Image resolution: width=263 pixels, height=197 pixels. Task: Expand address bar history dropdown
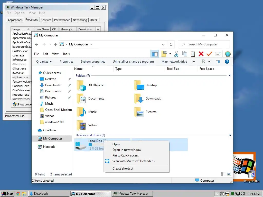pyautogui.click(x=163, y=45)
